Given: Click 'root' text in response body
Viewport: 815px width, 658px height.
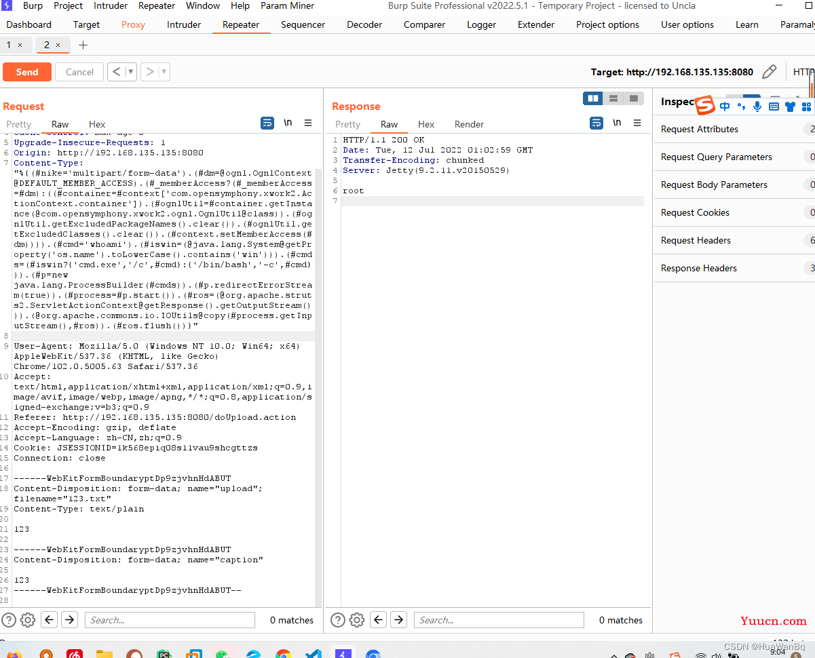Looking at the screenshot, I should pyautogui.click(x=354, y=191).
